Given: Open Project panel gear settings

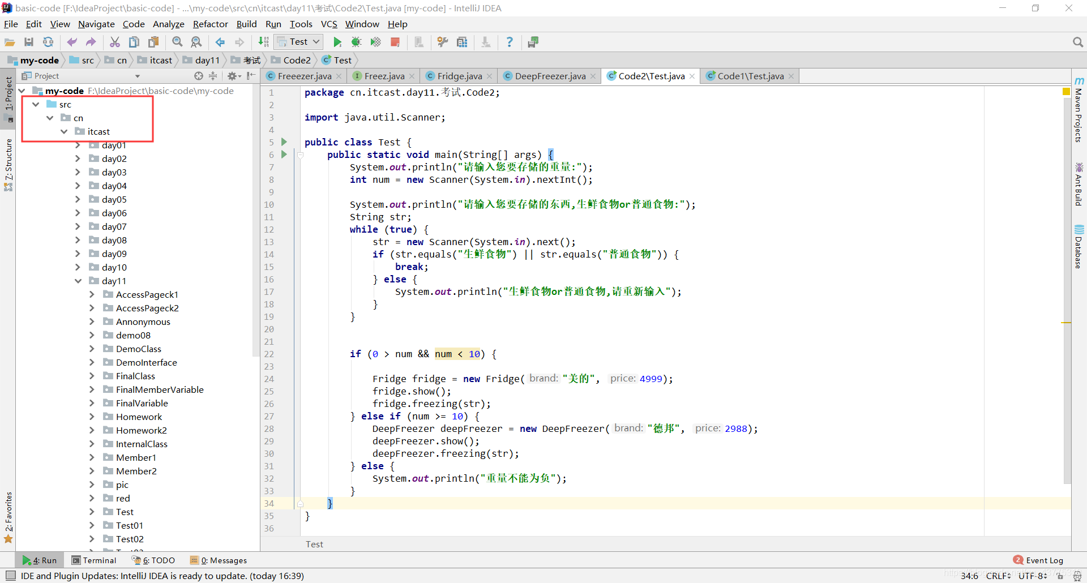Looking at the screenshot, I should tap(233, 76).
